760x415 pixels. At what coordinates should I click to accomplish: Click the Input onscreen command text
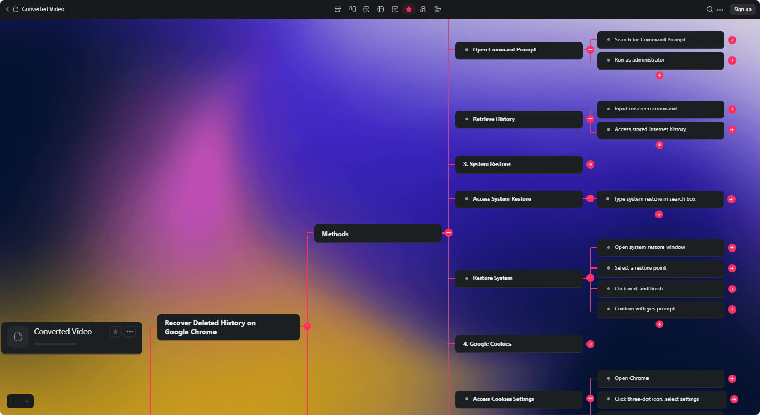click(x=645, y=109)
